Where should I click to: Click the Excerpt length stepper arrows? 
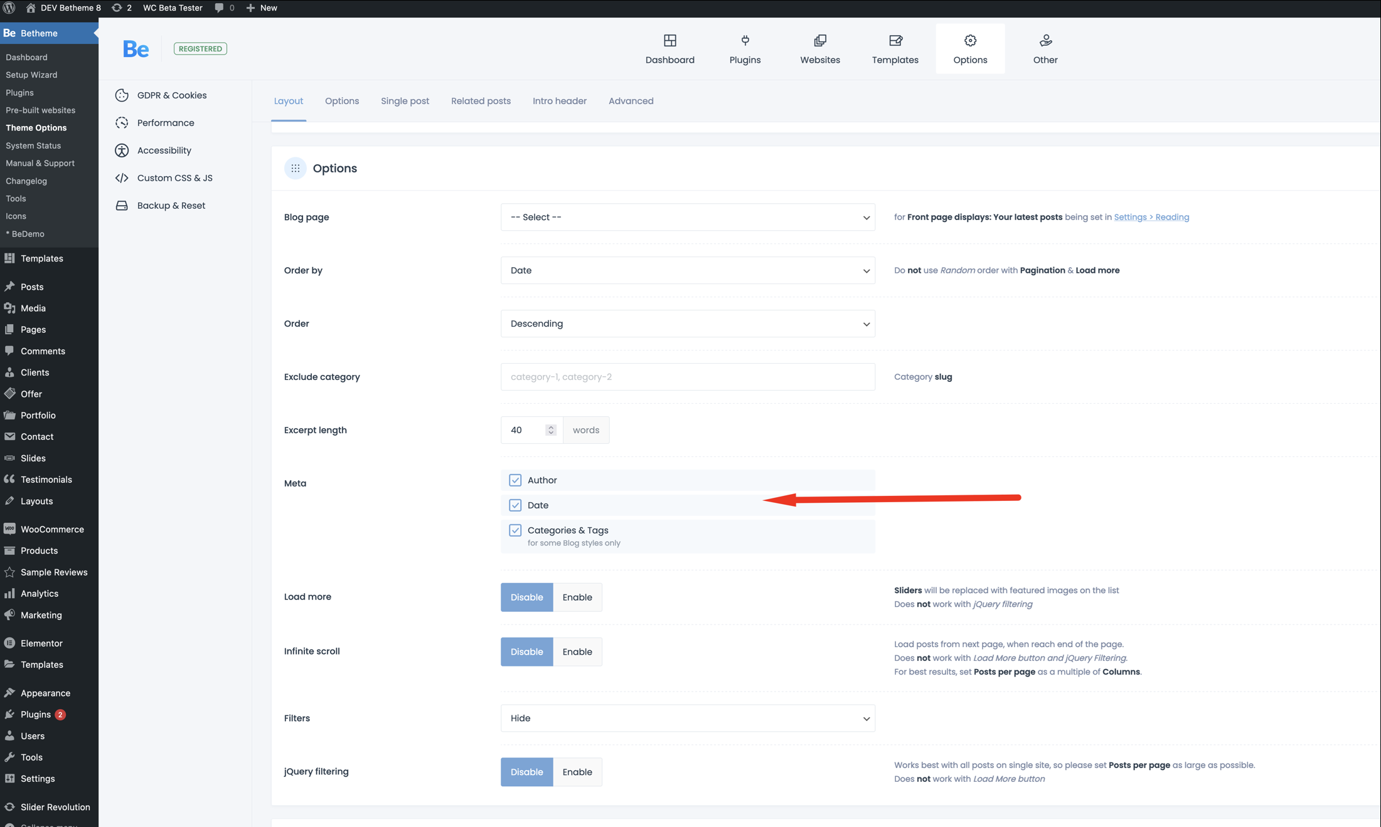tap(550, 430)
